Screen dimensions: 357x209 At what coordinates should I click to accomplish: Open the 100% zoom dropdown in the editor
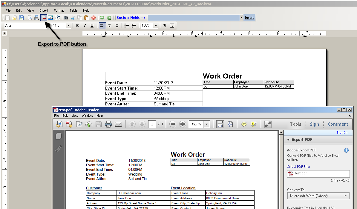point(156,26)
